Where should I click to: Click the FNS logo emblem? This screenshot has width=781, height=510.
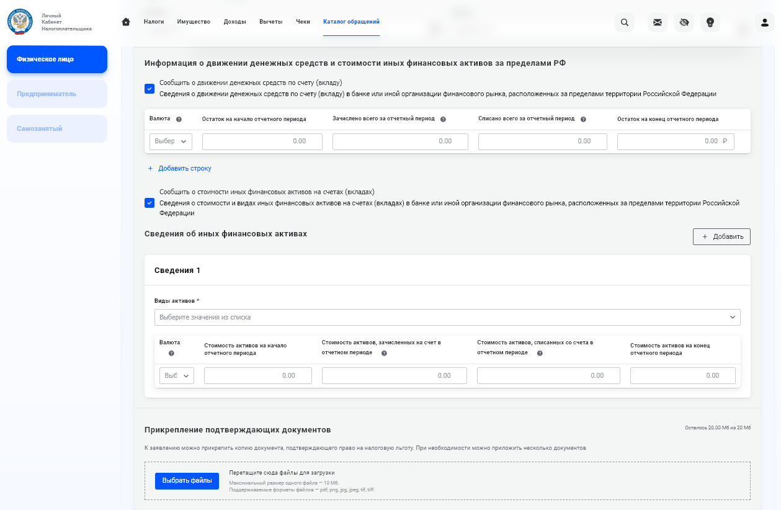coord(20,21)
